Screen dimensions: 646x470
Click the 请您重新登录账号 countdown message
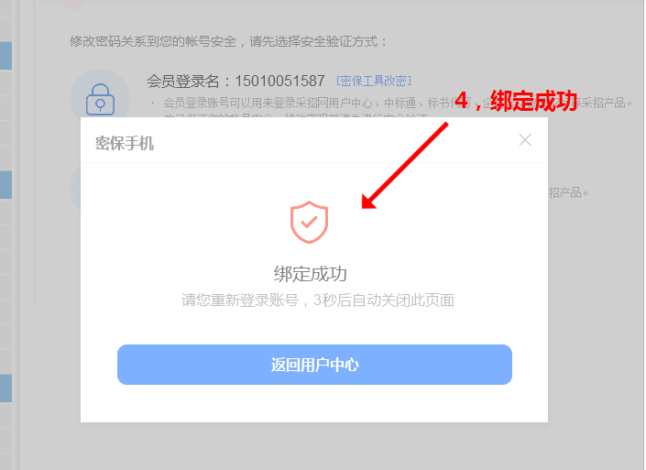(x=318, y=300)
